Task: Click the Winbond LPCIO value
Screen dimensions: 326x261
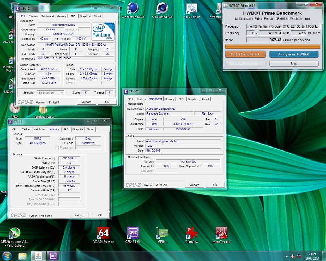Action: click(x=154, y=129)
